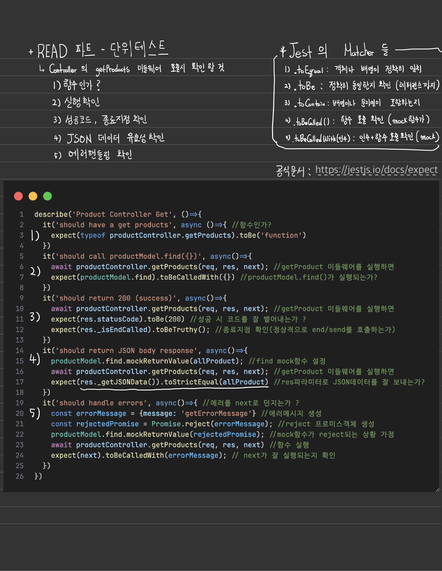Screen dimensions: 442x571
Task: Click the handwritten 'Jest 의 Matcher 들' heading
Action: point(334,50)
